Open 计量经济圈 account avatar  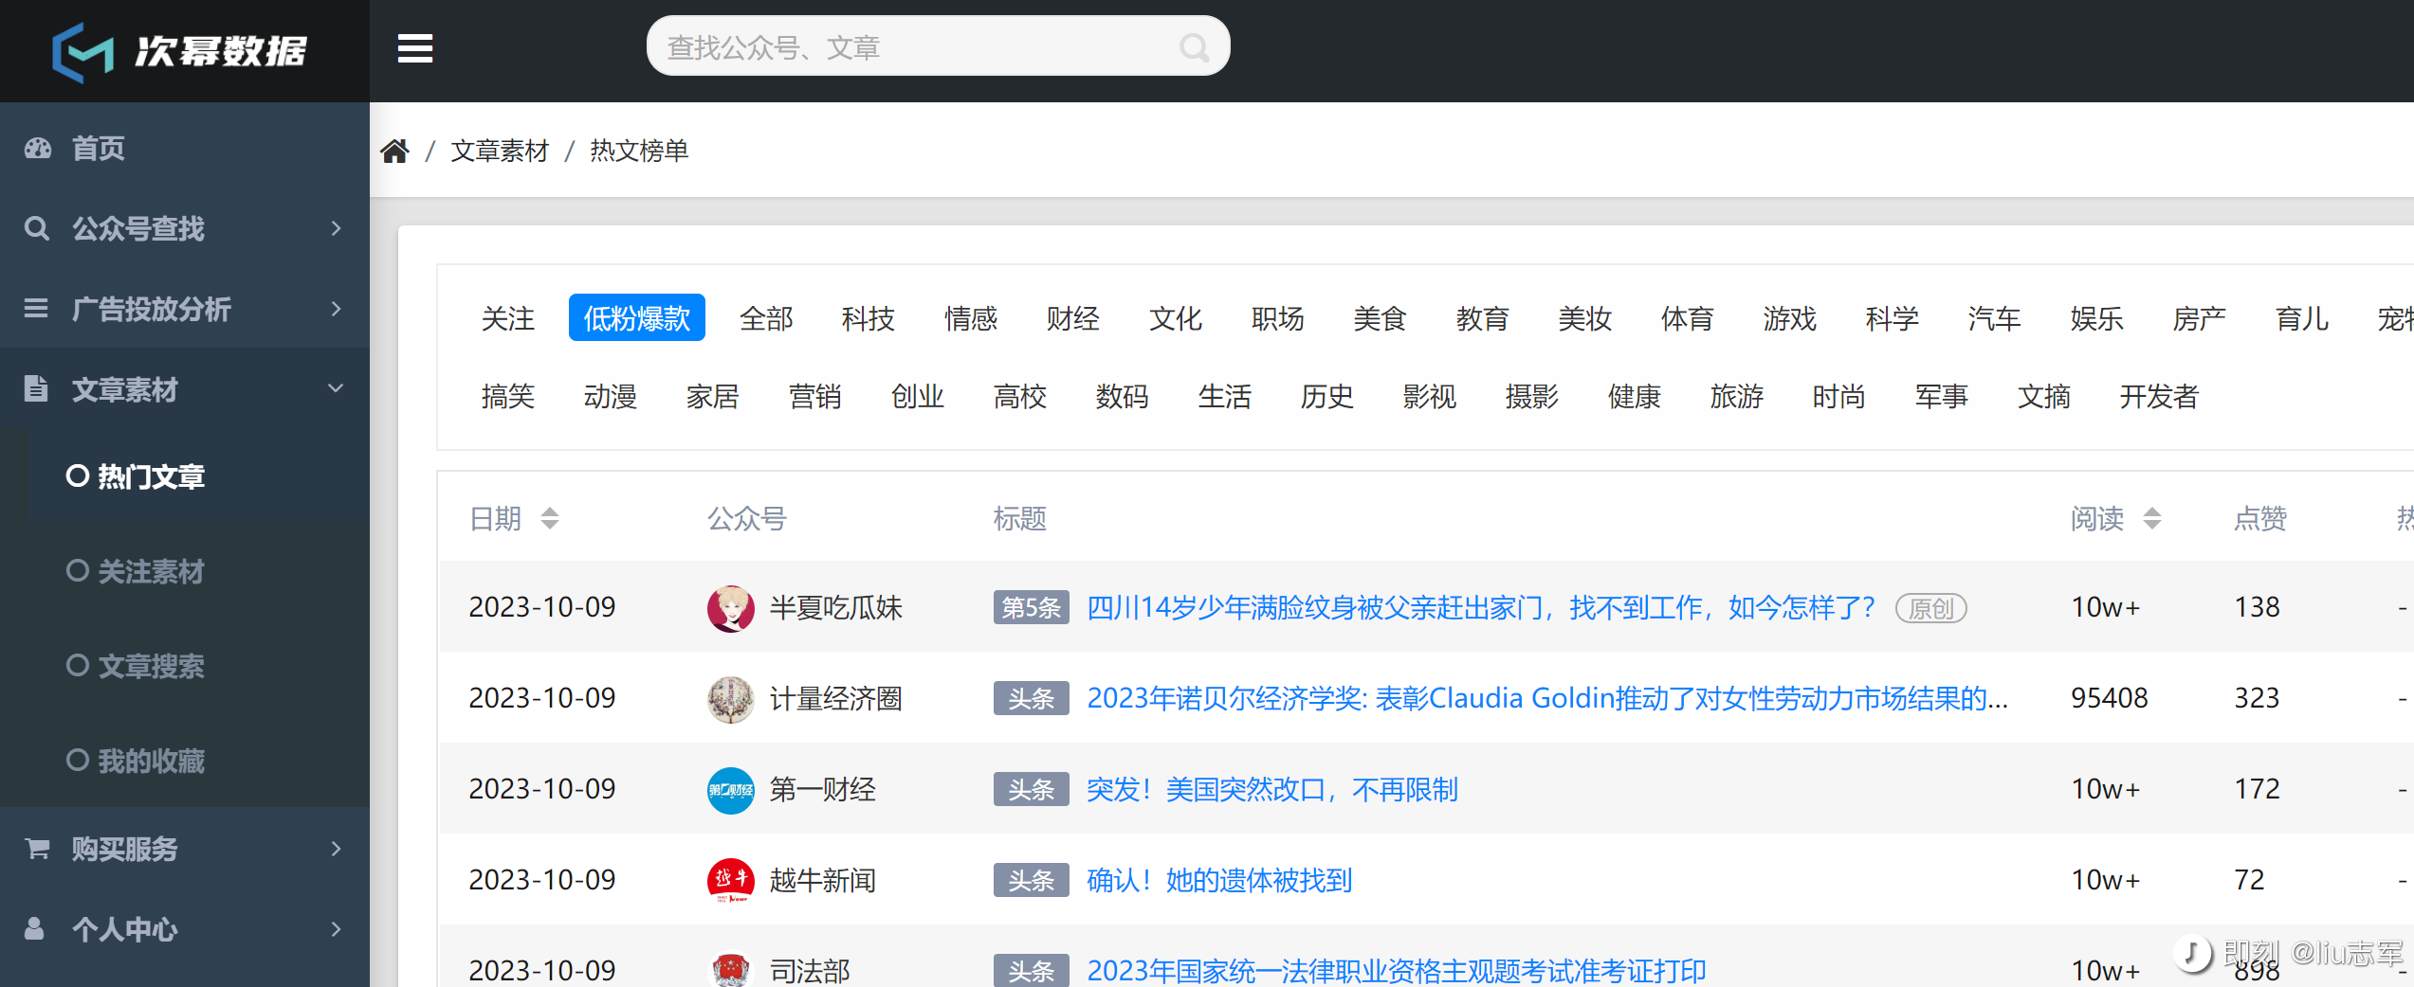pos(730,699)
